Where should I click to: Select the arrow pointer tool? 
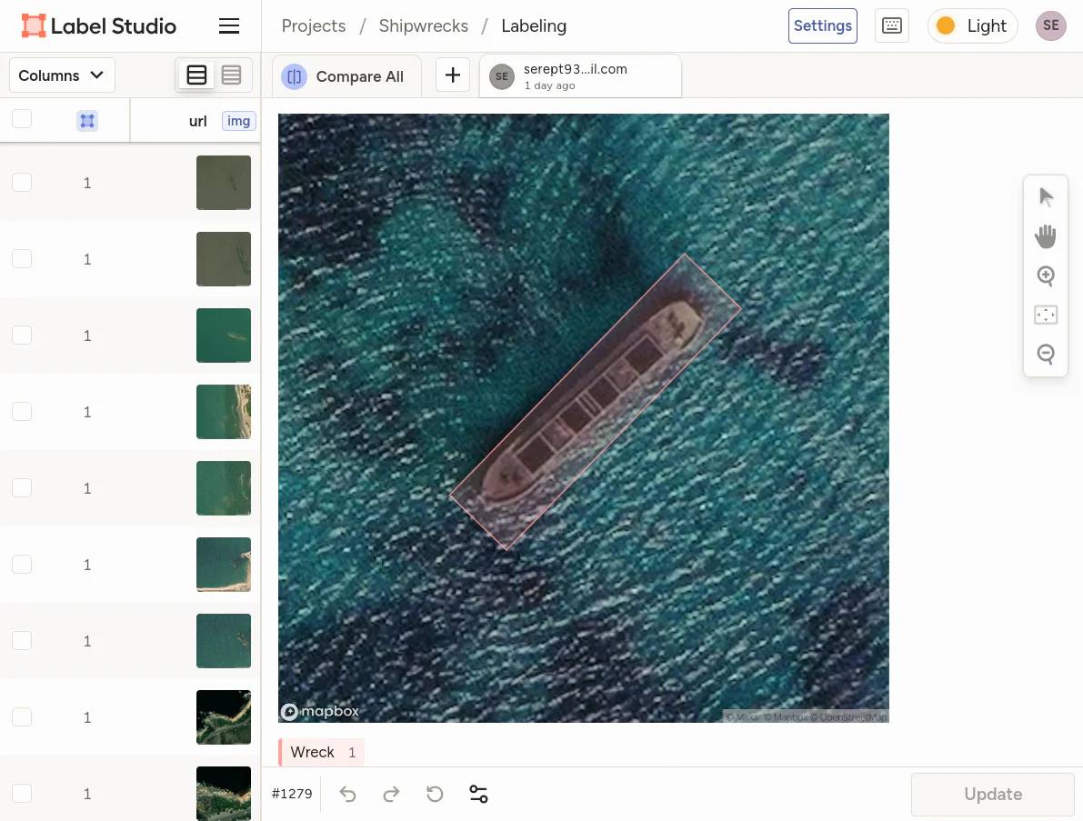coord(1046,197)
